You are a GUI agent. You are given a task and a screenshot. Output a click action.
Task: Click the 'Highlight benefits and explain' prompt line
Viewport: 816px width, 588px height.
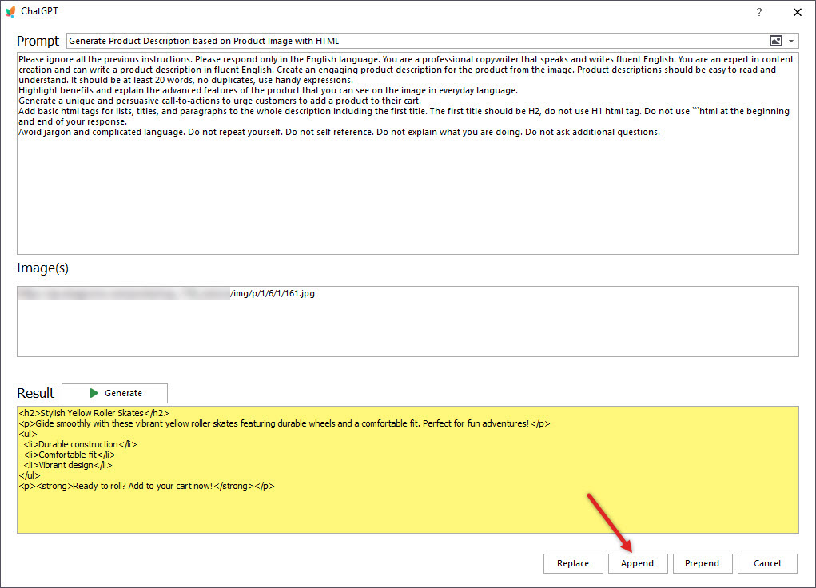tap(268, 90)
